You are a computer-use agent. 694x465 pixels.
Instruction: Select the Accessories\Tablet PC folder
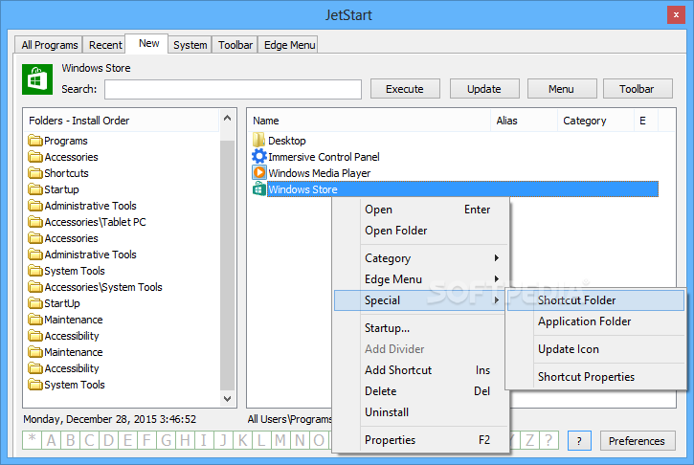[95, 222]
